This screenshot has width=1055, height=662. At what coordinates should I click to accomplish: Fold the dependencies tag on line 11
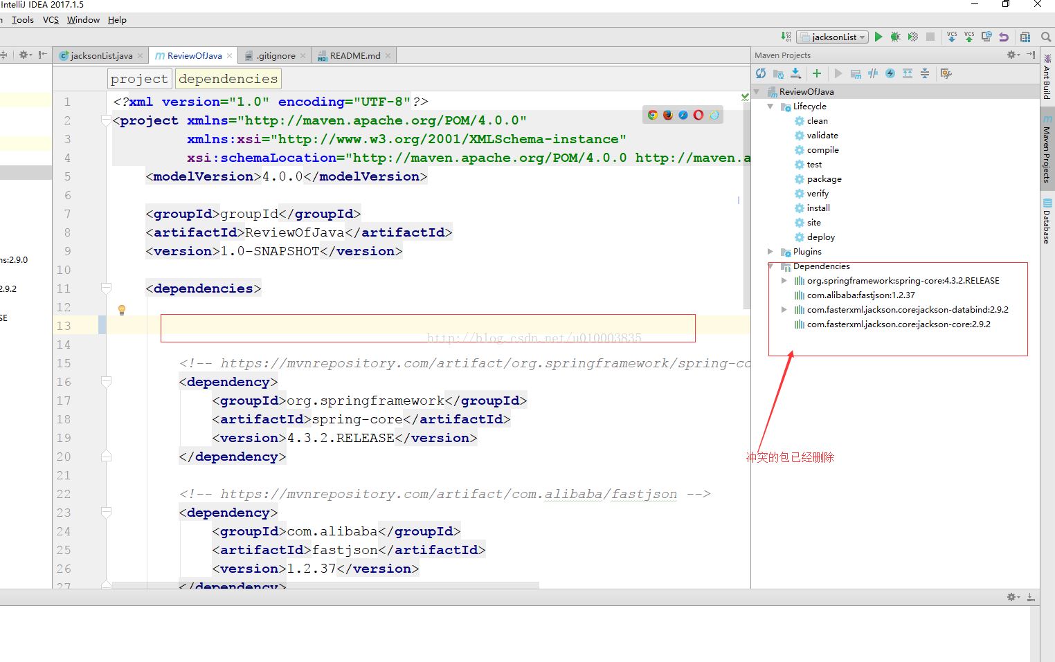[x=106, y=288]
